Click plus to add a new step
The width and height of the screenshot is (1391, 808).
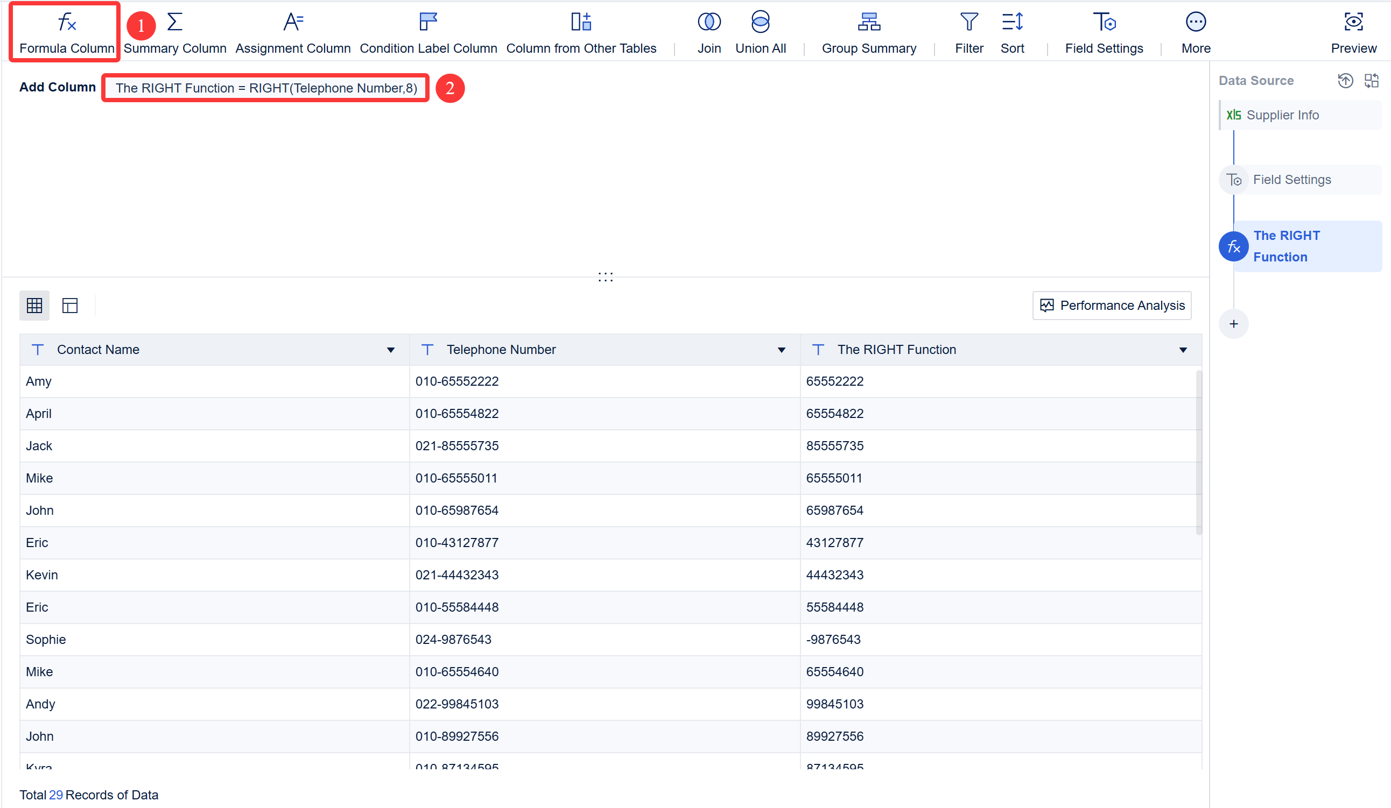[1234, 324]
